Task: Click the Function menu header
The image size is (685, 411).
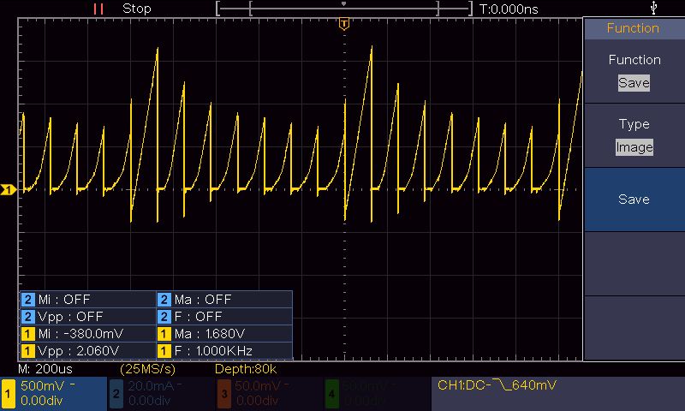Action: point(633,28)
